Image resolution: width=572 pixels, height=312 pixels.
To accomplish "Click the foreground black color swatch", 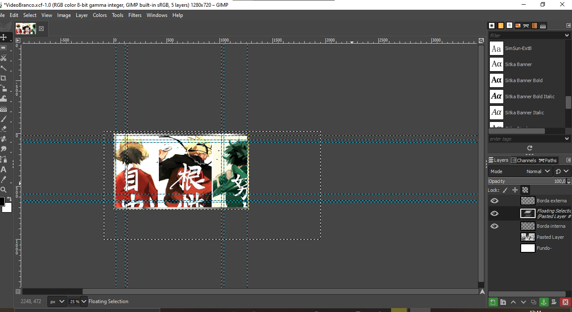I will (x=2, y=201).
